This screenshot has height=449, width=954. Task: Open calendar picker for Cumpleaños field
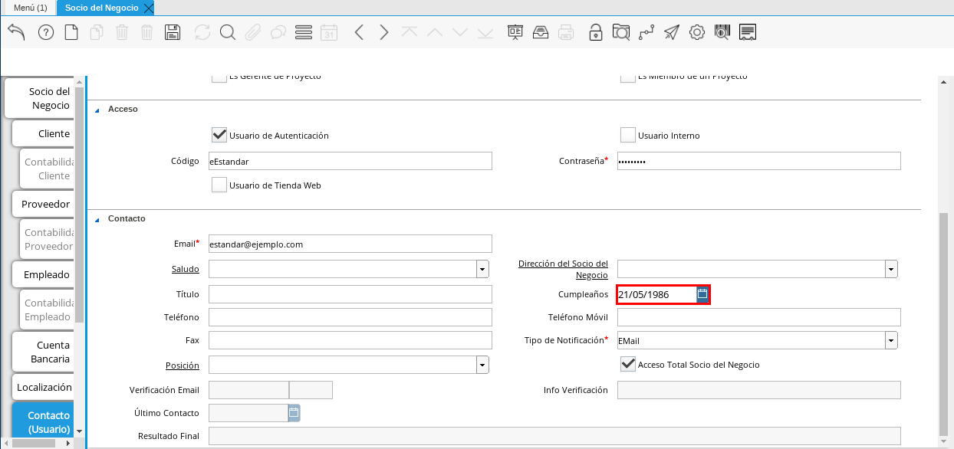tap(702, 294)
